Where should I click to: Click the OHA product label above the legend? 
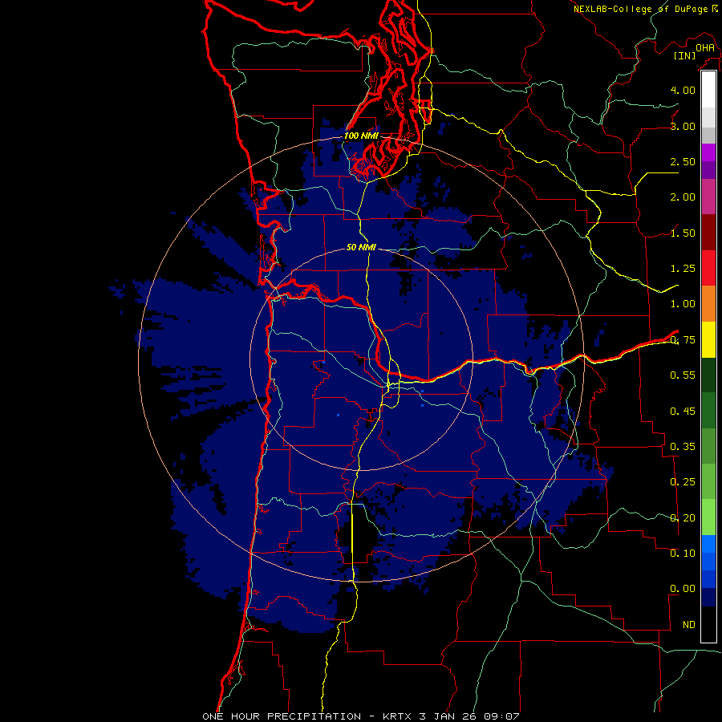tap(705, 48)
